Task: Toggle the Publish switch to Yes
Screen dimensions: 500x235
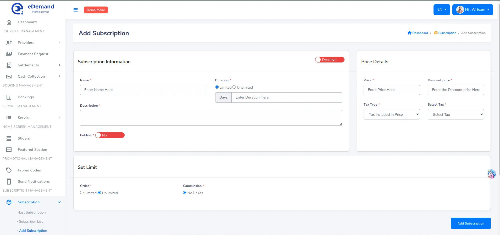Action: pyautogui.click(x=110, y=135)
